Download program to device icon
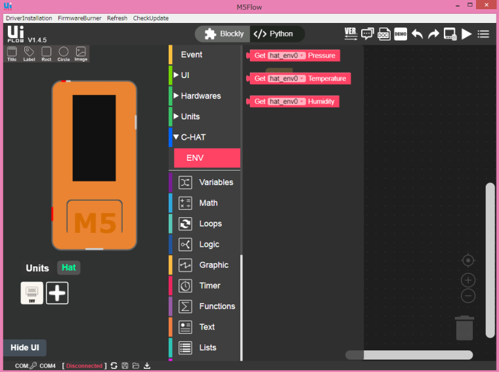 coord(147,365)
